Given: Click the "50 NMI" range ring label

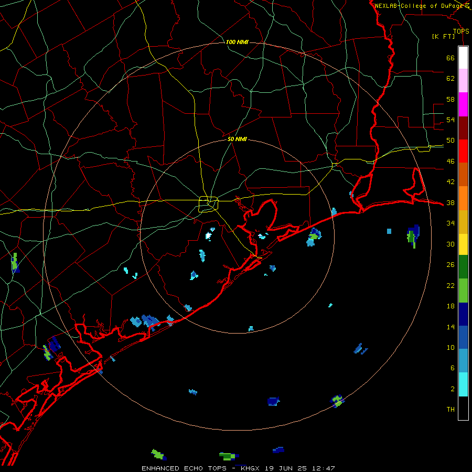Looking at the screenshot, I should 237,139.
